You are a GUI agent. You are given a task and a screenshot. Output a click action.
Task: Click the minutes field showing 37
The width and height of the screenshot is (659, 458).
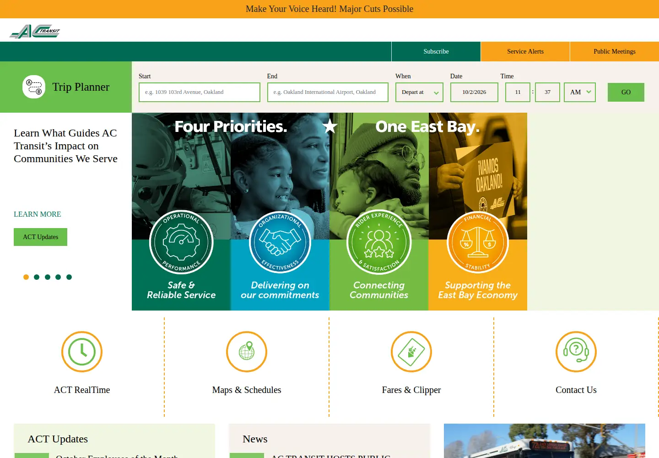[547, 92]
